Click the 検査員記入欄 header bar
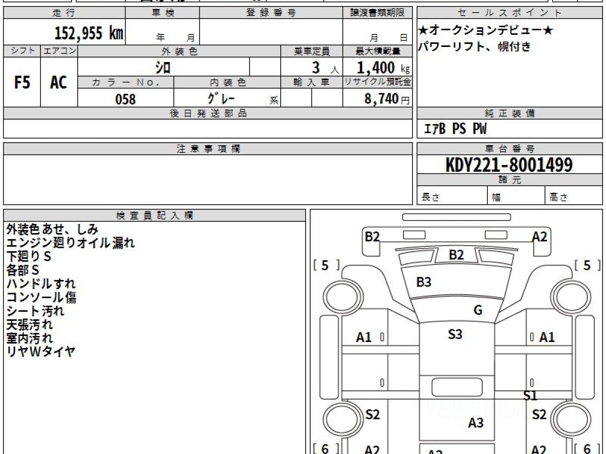The width and height of the screenshot is (606, 454). click(x=155, y=215)
